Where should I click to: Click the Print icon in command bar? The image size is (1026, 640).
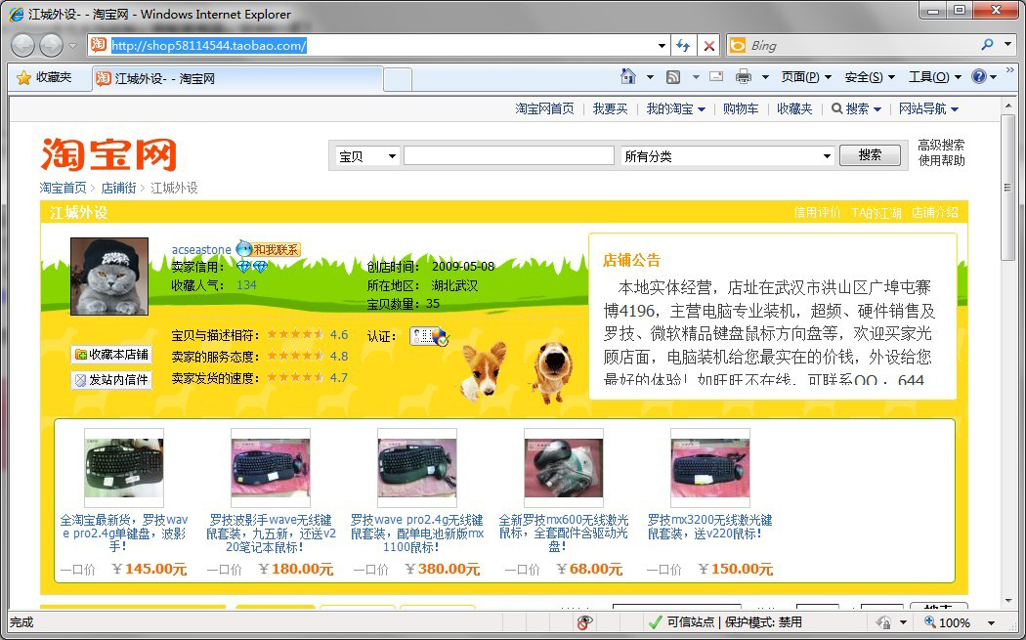(743, 77)
